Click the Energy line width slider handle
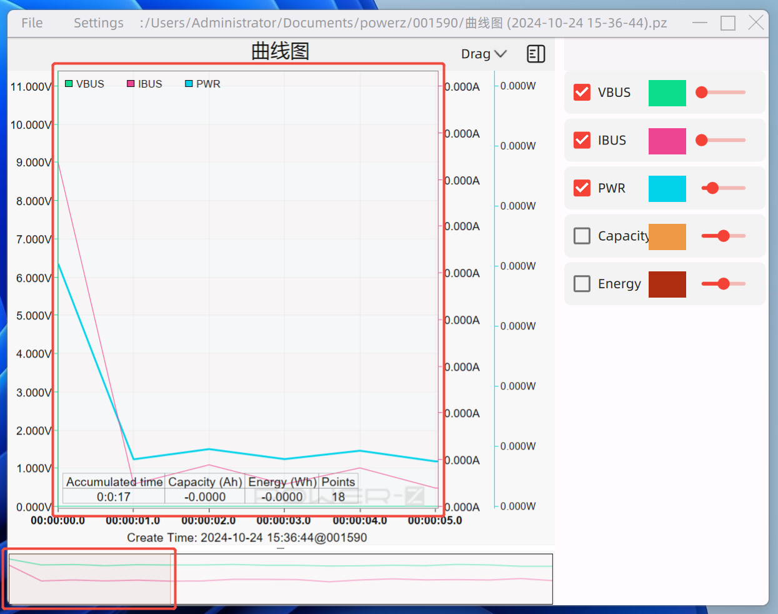Screen dimensions: 778x614 click(x=724, y=284)
